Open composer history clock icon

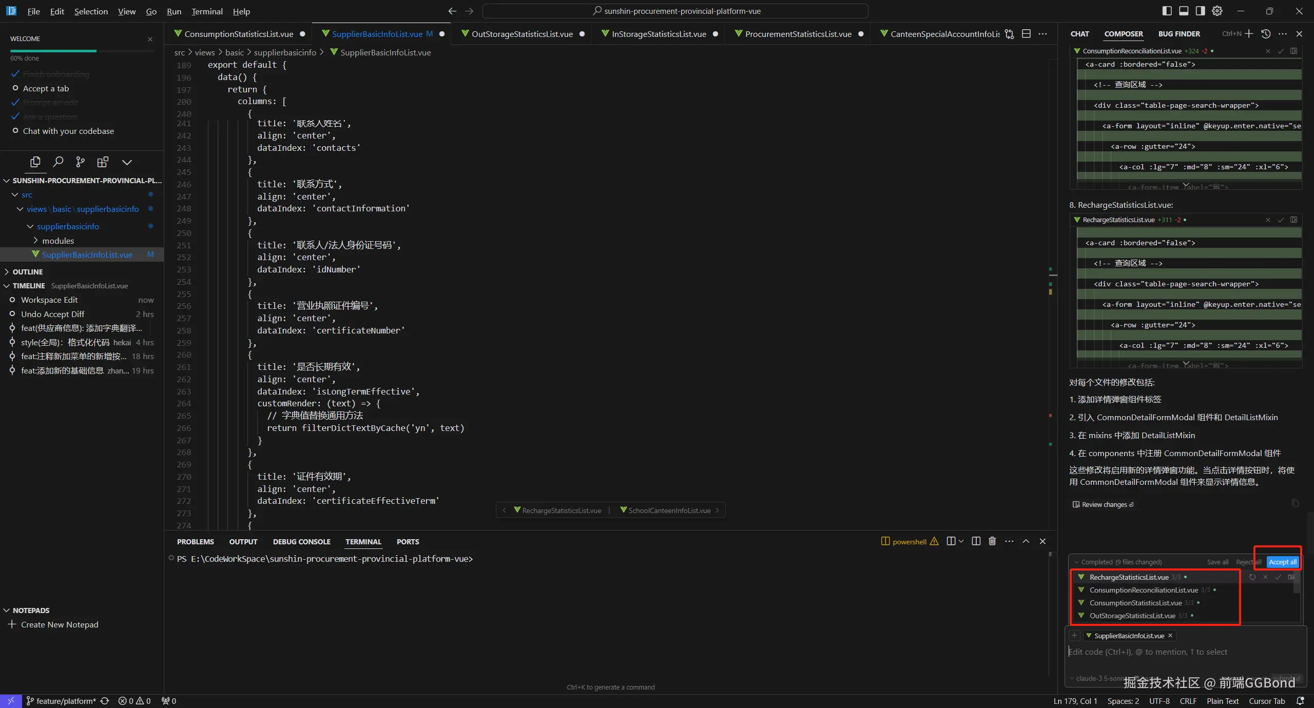(1266, 34)
